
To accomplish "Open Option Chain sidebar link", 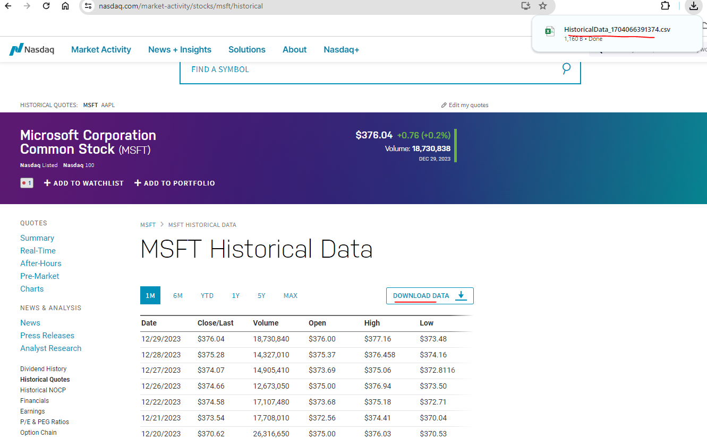I will click(x=38, y=433).
